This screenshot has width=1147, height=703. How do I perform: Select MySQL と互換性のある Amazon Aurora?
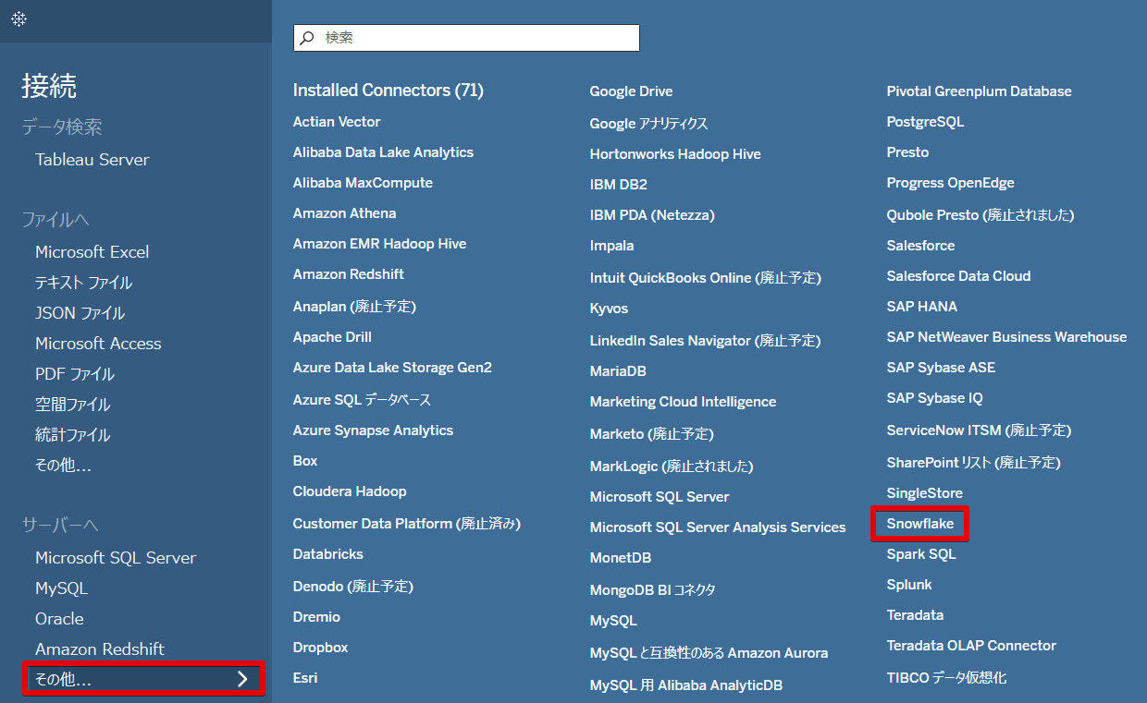pyautogui.click(x=709, y=653)
